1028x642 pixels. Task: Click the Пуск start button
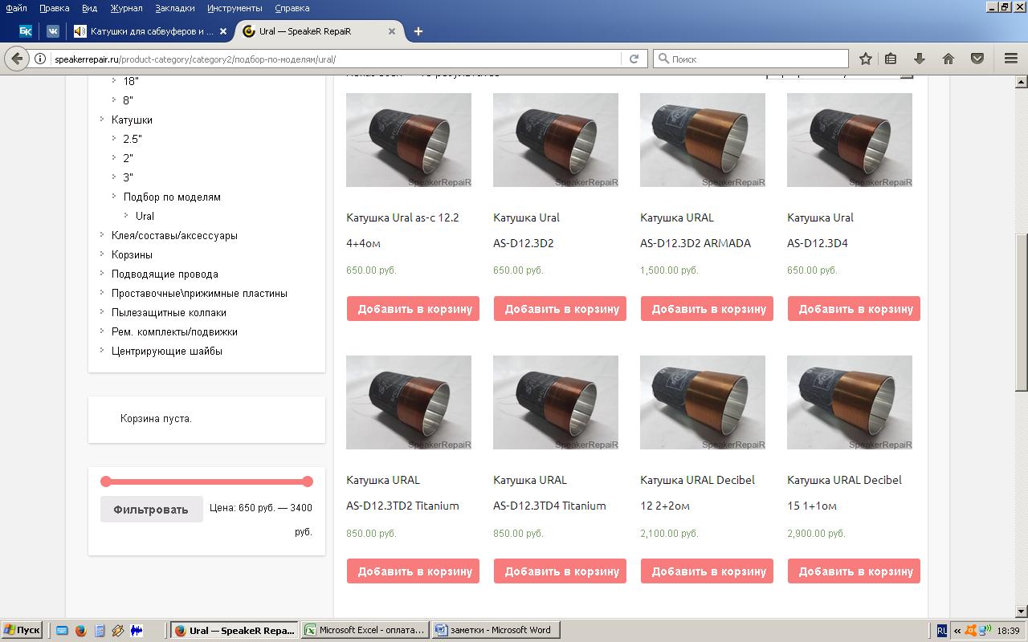click(x=22, y=630)
